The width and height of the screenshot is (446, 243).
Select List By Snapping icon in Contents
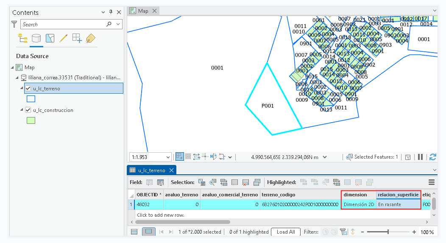click(77, 38)
